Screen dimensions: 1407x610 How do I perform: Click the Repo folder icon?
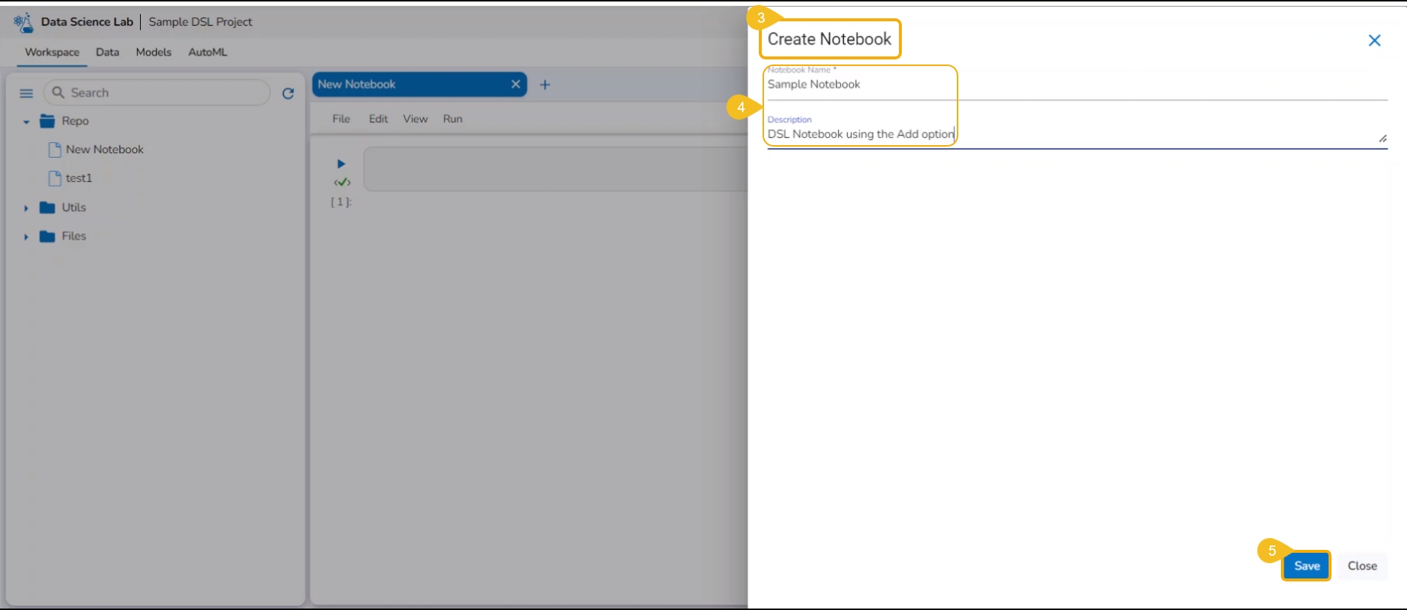48,121
